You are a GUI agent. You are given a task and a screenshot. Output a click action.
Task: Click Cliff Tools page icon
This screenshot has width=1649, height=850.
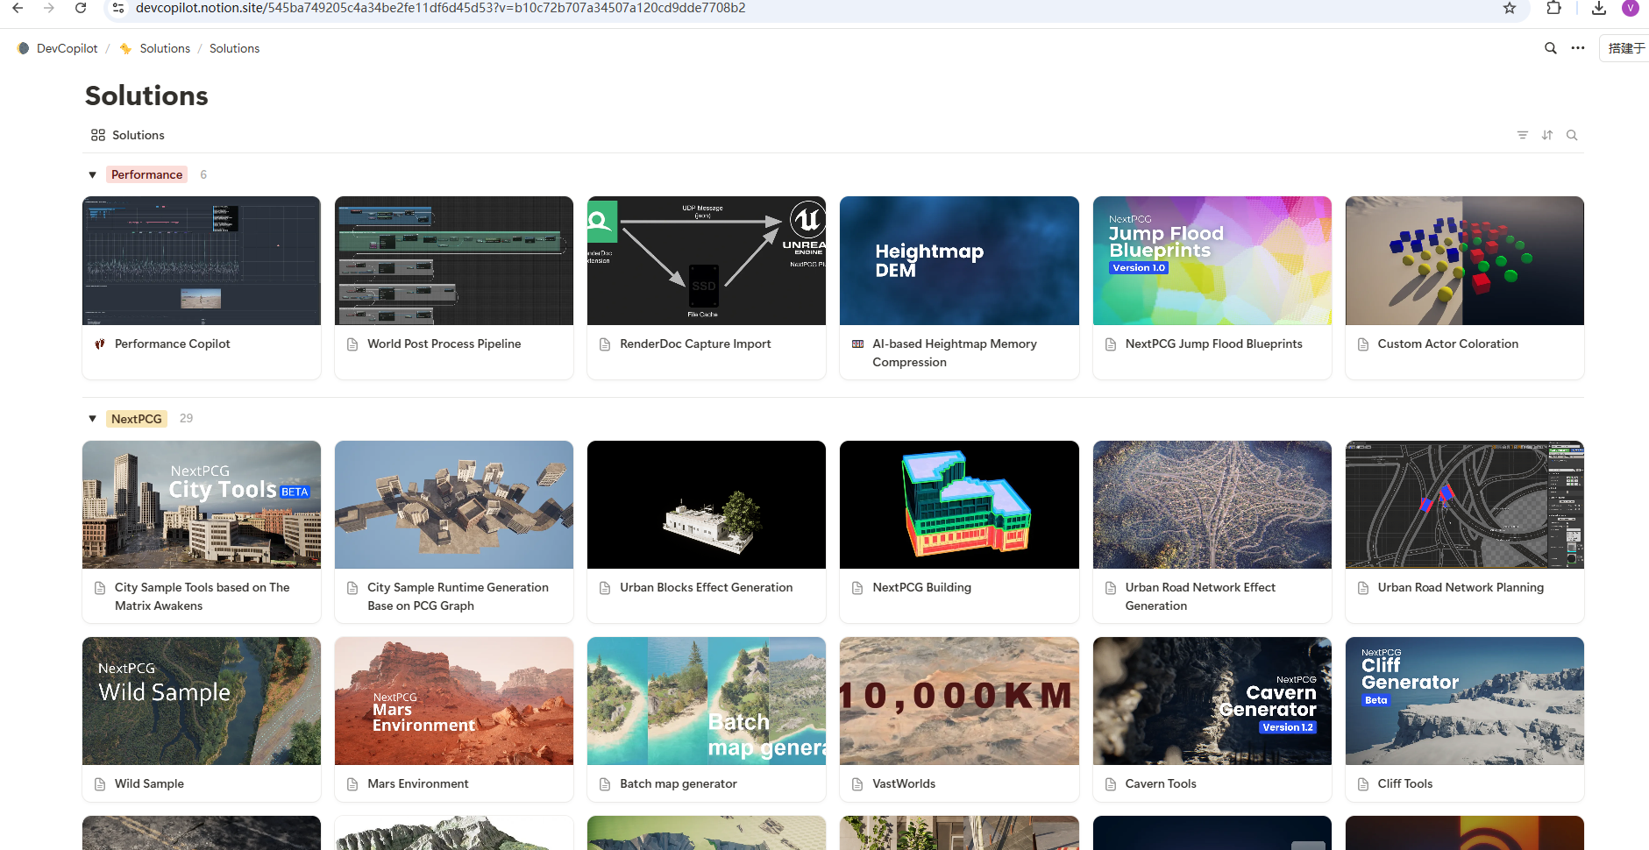tap(1363, 784)
